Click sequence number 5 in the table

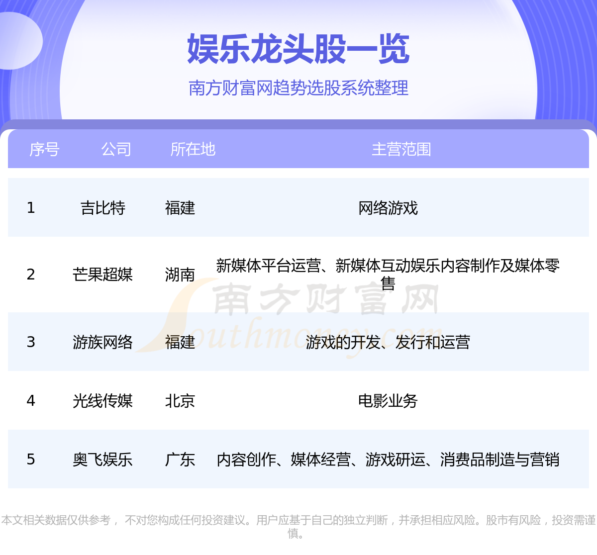pyautogui.click(x=31, y=460)
